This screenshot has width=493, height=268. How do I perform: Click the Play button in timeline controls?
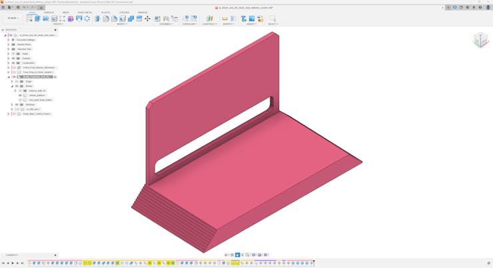pos(13,263)
